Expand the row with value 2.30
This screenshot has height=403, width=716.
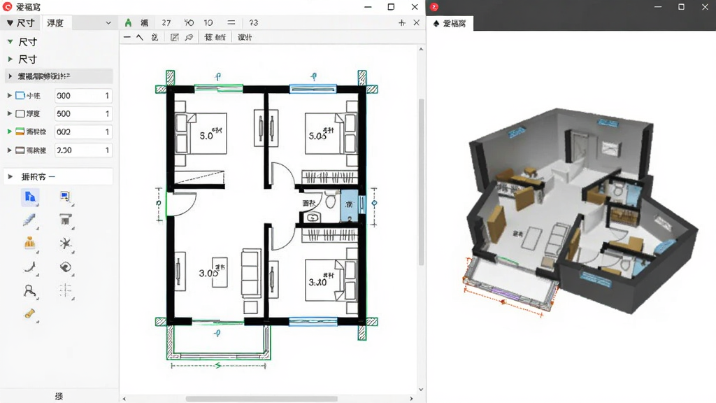[9, 150]
